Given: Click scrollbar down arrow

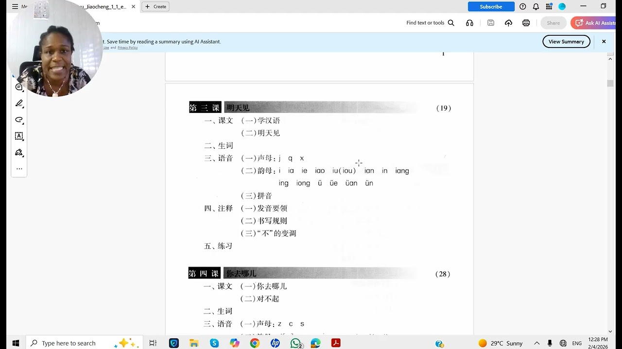Looking at the screenshot, I should point(610,332).
